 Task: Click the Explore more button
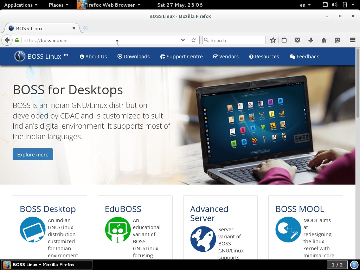pos(33,154)
